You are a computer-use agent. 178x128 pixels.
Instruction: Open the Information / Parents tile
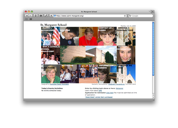coord(107,74)
